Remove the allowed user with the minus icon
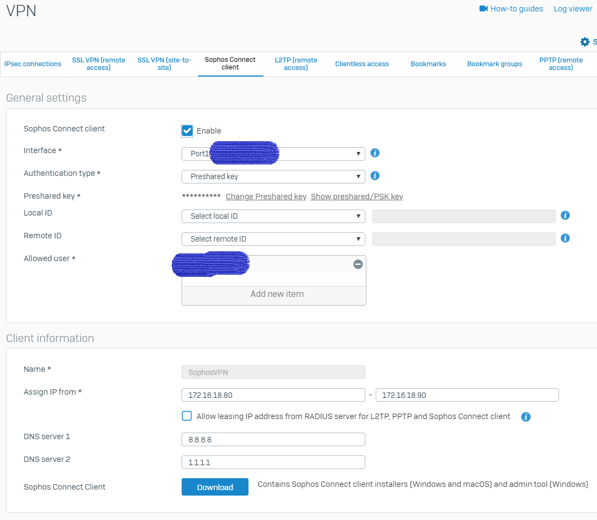597x520 pixels. point(358,264)
